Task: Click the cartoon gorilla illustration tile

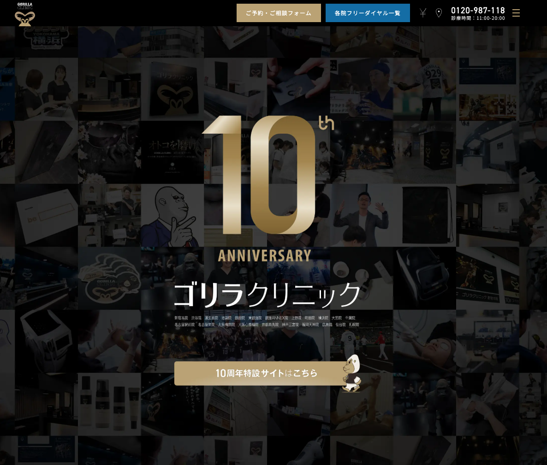Action: (x=172, y=215)
